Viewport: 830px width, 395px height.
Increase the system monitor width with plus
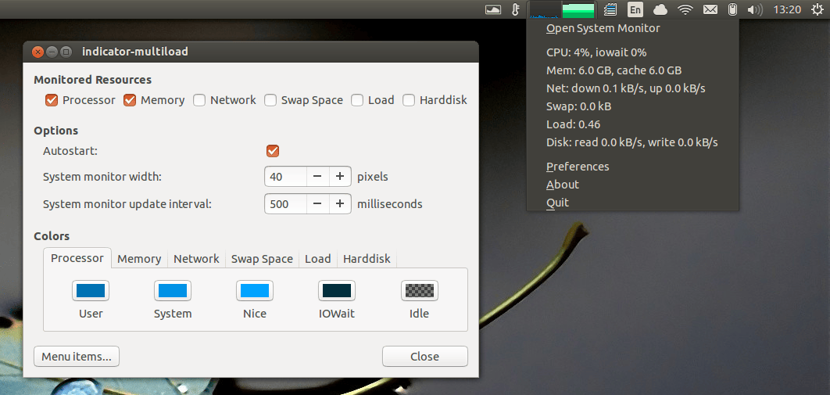340,177
